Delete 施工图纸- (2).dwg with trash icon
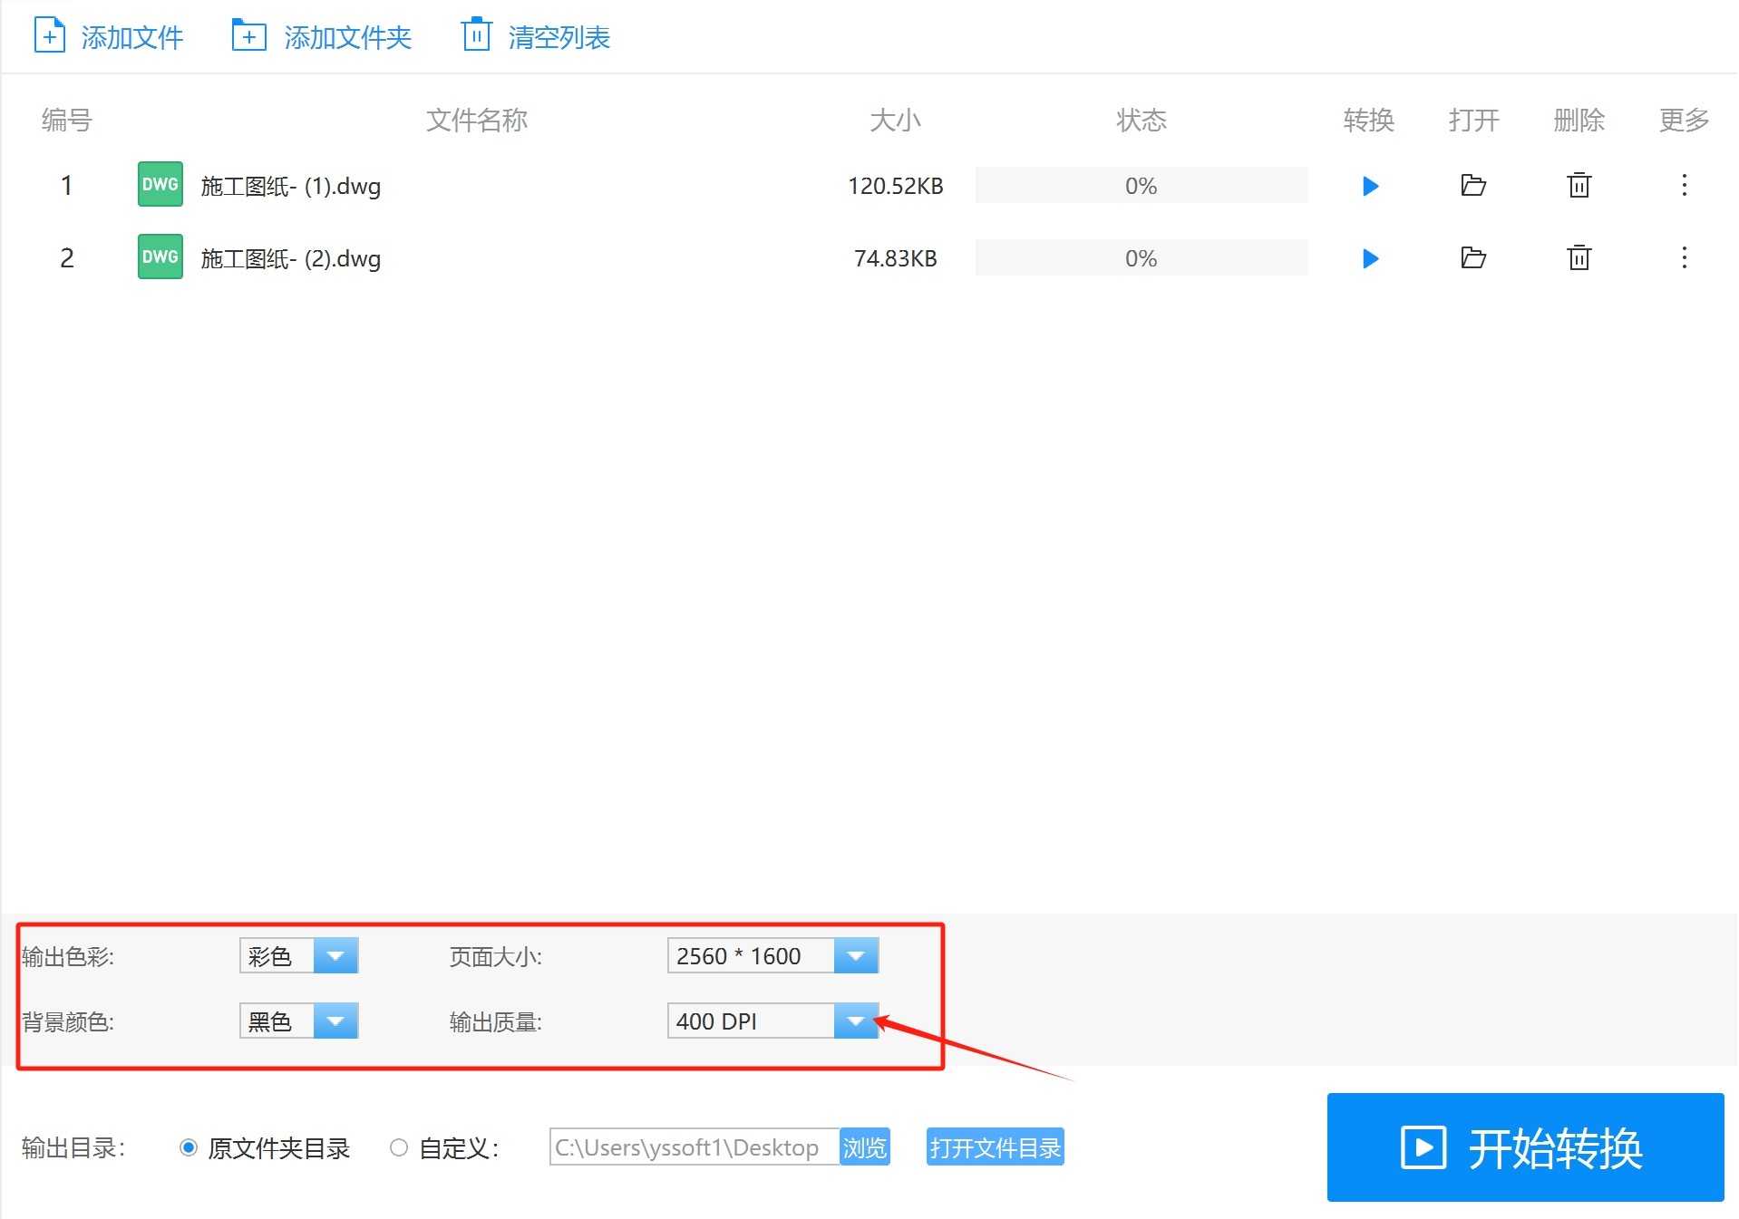The width and height of the screenshot is (1739, 1219). point(1579,258)
